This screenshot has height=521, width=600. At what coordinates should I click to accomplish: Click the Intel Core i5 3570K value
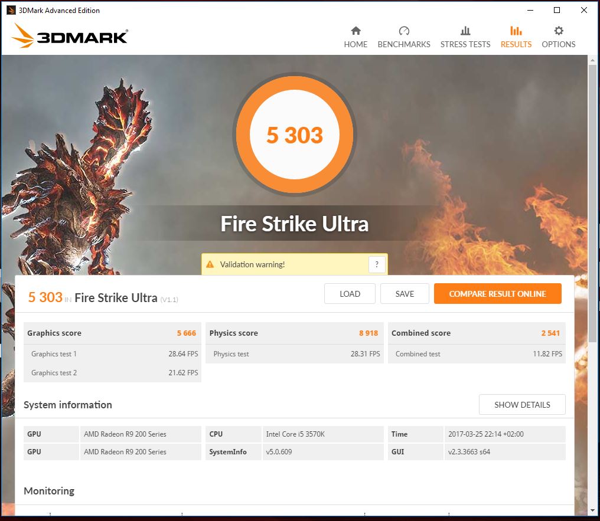(295, 434)
